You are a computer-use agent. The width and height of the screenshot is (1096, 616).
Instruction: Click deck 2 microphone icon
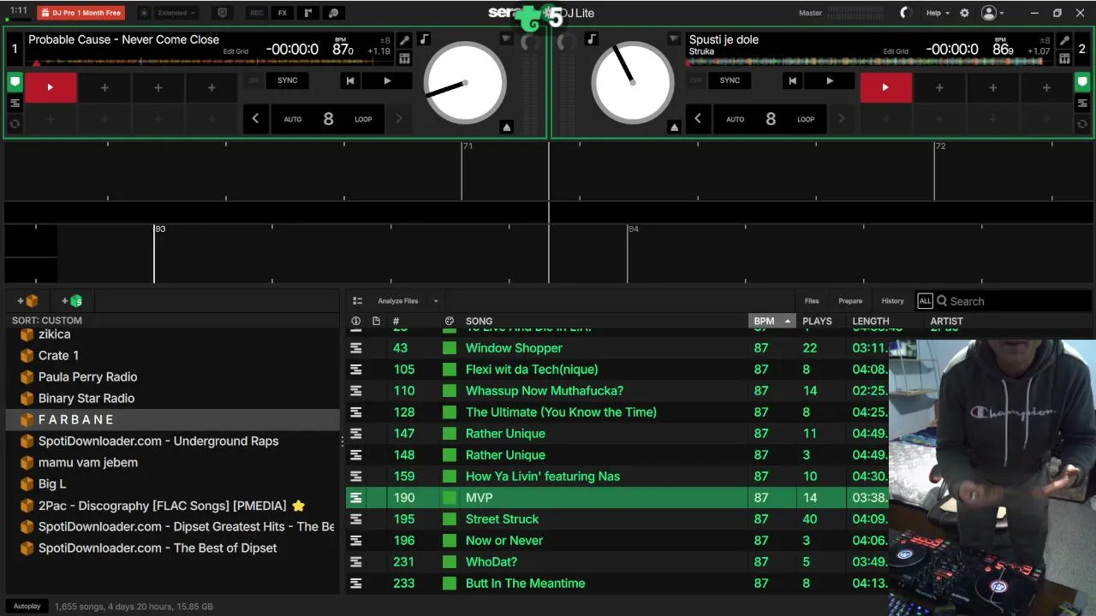(1064, 40)
